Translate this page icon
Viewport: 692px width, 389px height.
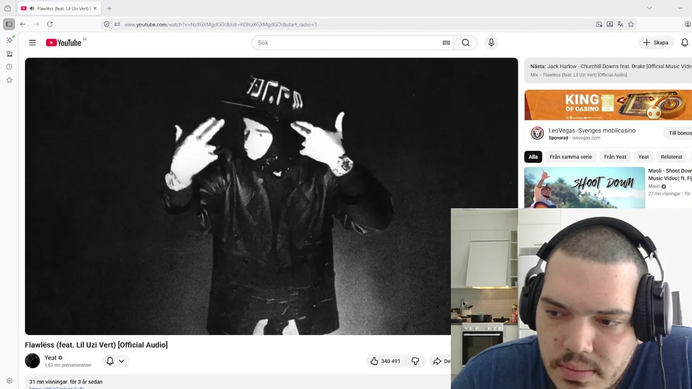pos(620,24)
